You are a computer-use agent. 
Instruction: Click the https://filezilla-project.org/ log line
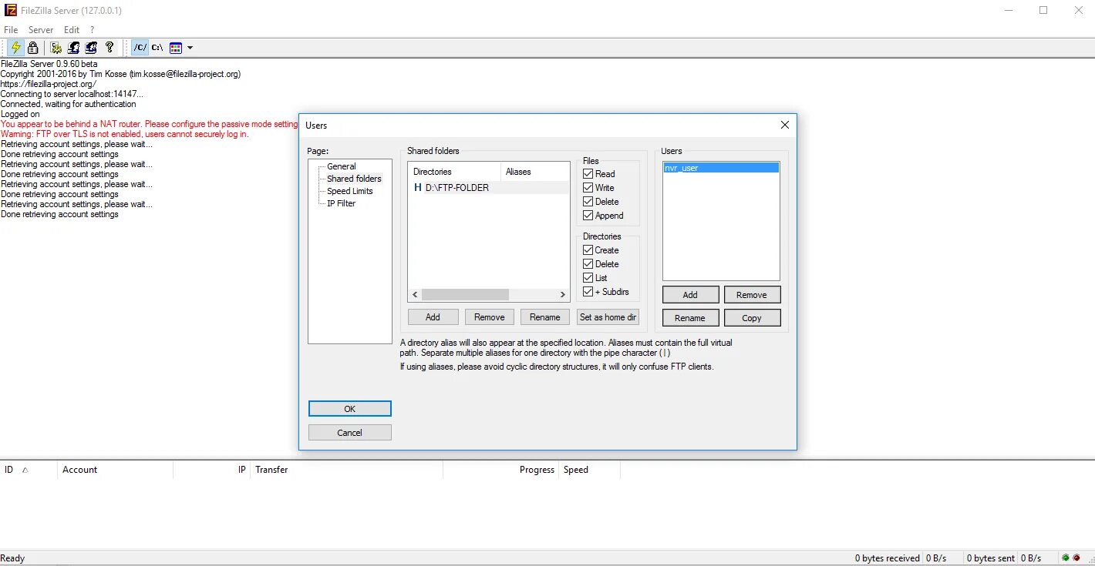49,84
